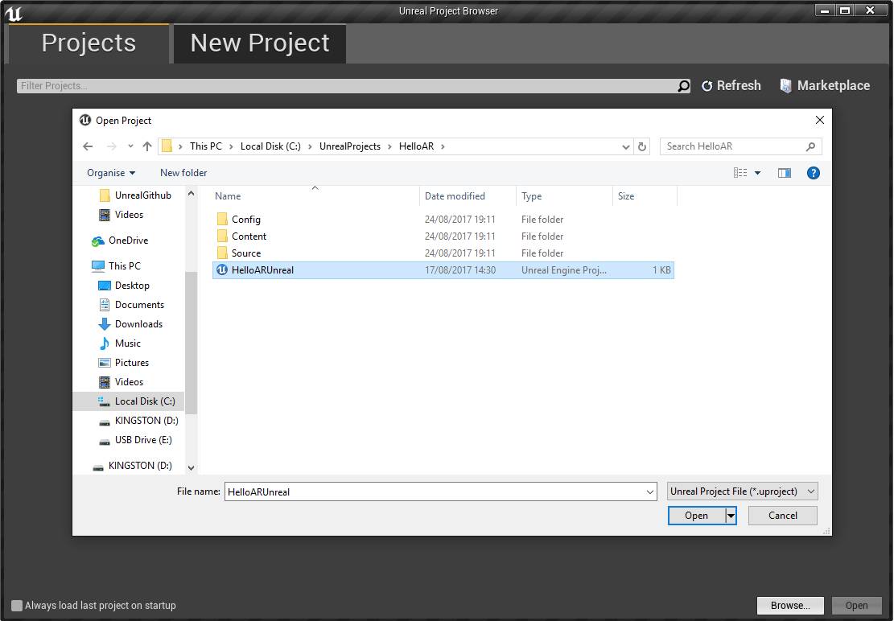
Task: Click the help question mark icon
Action: [813, 173]
